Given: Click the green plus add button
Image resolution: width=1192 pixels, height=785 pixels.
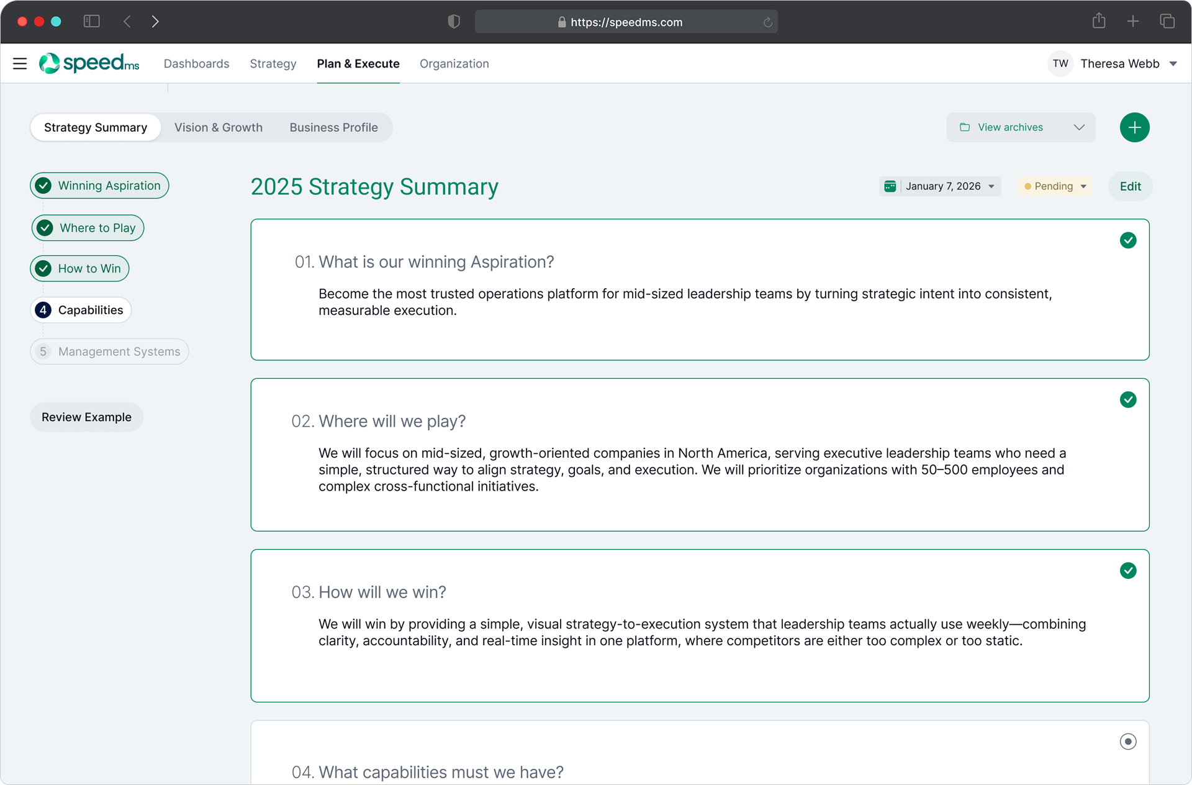Looking at the screenshot, I should coord(1134,127).
